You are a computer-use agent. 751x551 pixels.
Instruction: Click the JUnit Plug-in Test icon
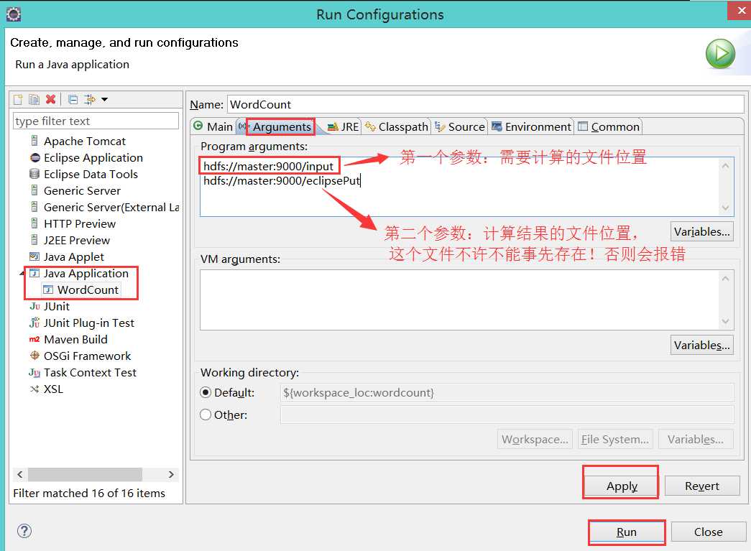tap(34, 323)
